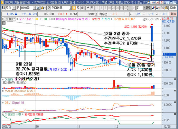Switch to monthly (월) chart period
Screen dimensions: 178x129
pos(82,8)
